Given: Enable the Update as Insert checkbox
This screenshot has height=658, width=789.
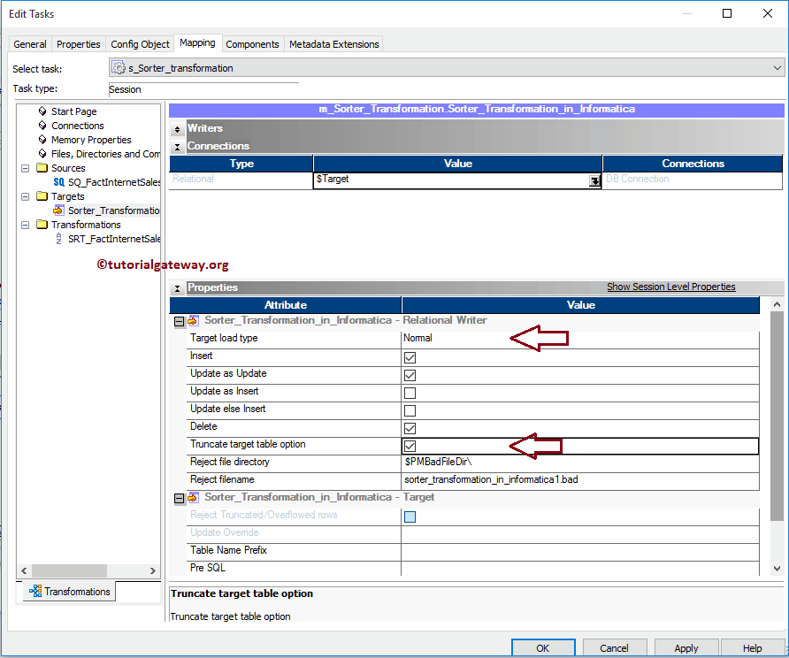Looking at the screenshot, I should pyautogui.click(x=410, y=393).
